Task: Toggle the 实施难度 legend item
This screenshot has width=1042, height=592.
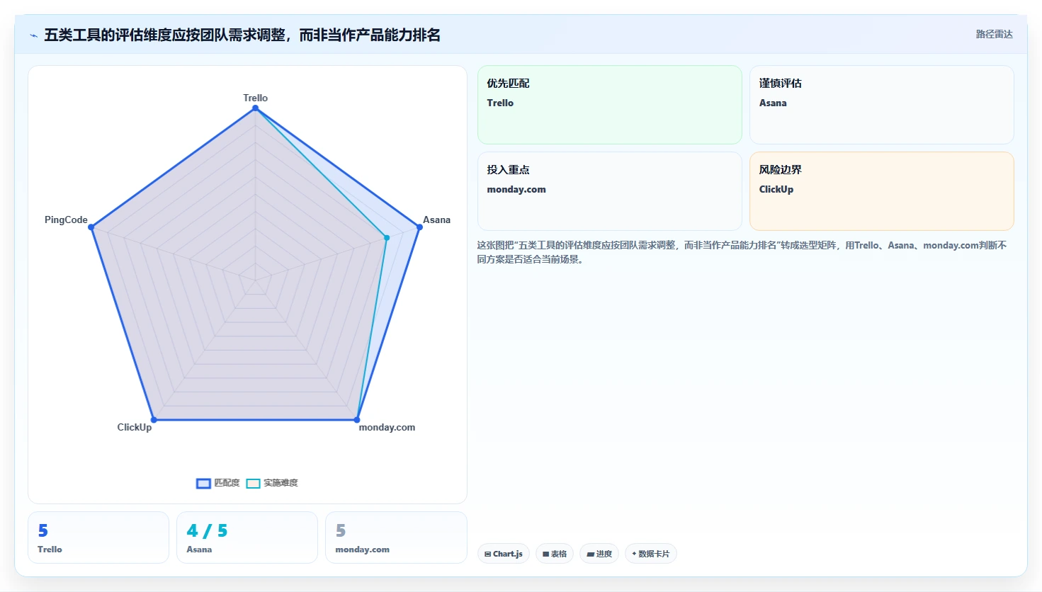Action: tap(272, 483)
